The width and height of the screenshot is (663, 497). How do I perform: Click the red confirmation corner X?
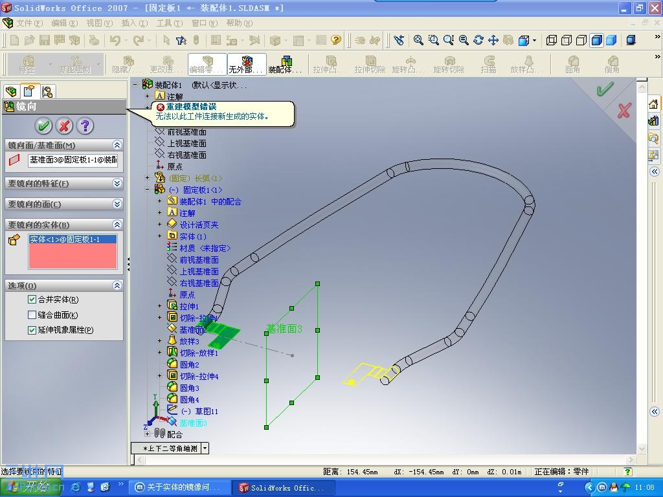624,111
